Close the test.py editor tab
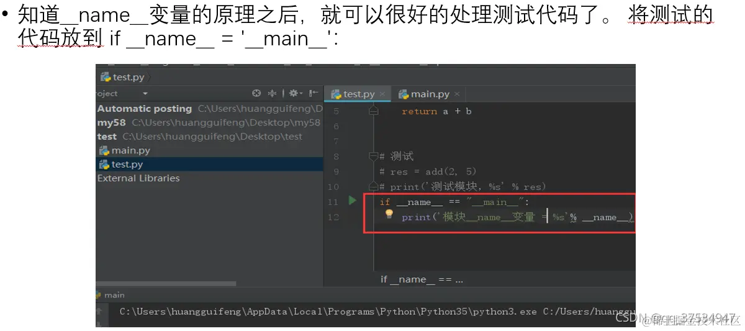745x331 pixels. [x=382, y=94]
